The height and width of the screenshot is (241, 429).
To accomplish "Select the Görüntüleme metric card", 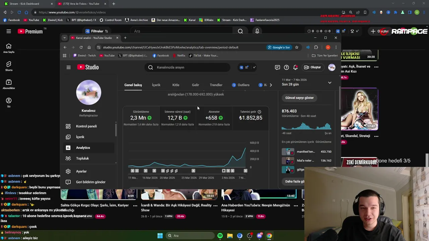I will click(x=141, y=118).
